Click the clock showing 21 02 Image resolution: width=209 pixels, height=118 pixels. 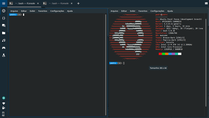tap(3, 114)
